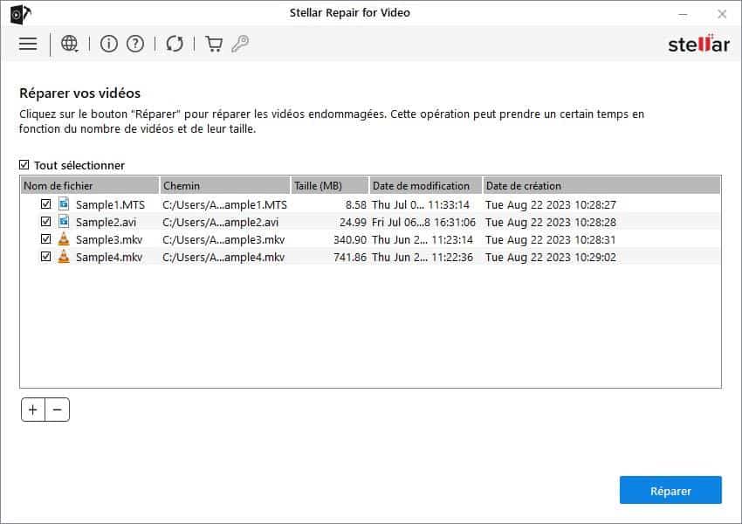Check for software updates using refresh icon
Screen dimensions: 742x524
[x=175, y=44]
